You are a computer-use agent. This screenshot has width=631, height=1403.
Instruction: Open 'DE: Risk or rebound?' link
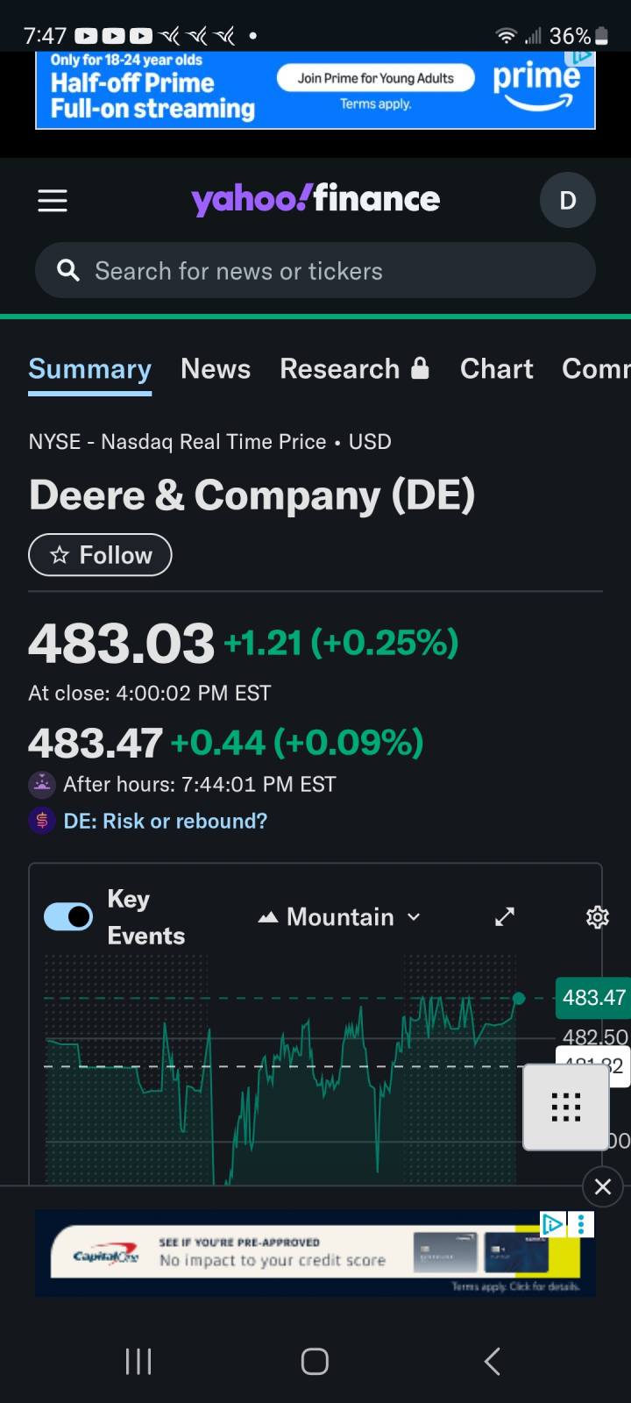point(166,821)
